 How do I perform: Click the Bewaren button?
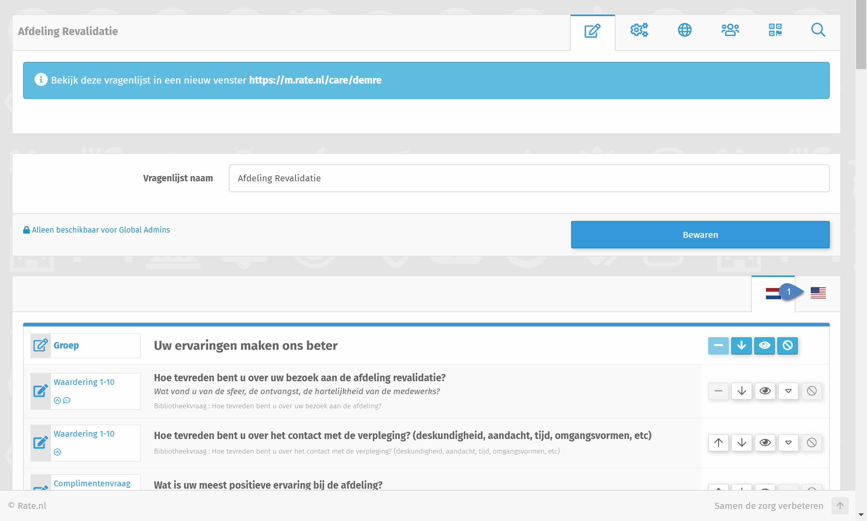point(700,235)
